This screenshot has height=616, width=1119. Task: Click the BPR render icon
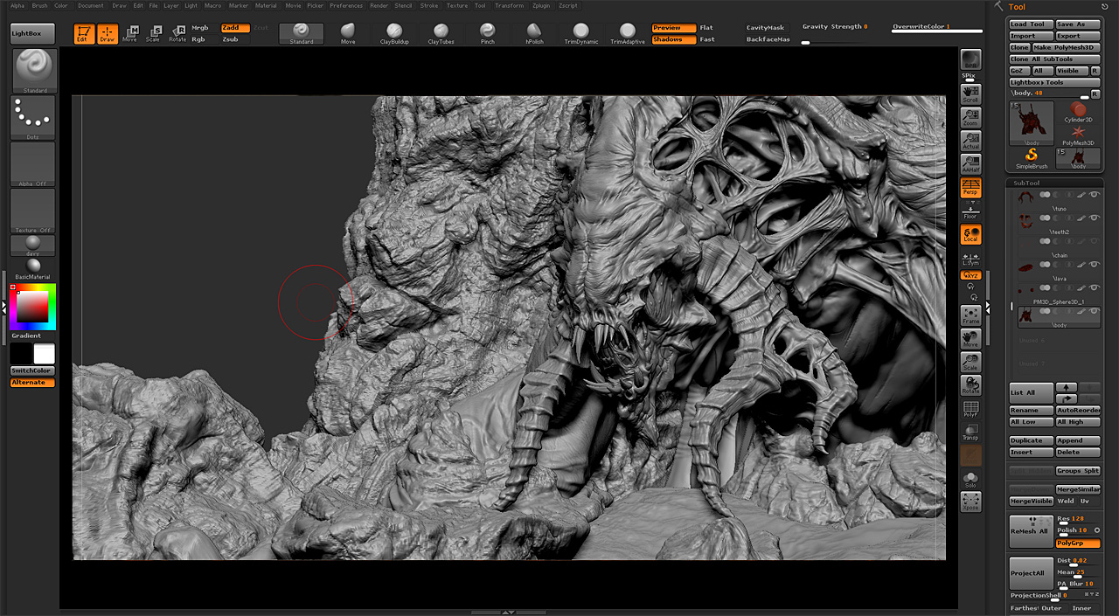[970, 60]
